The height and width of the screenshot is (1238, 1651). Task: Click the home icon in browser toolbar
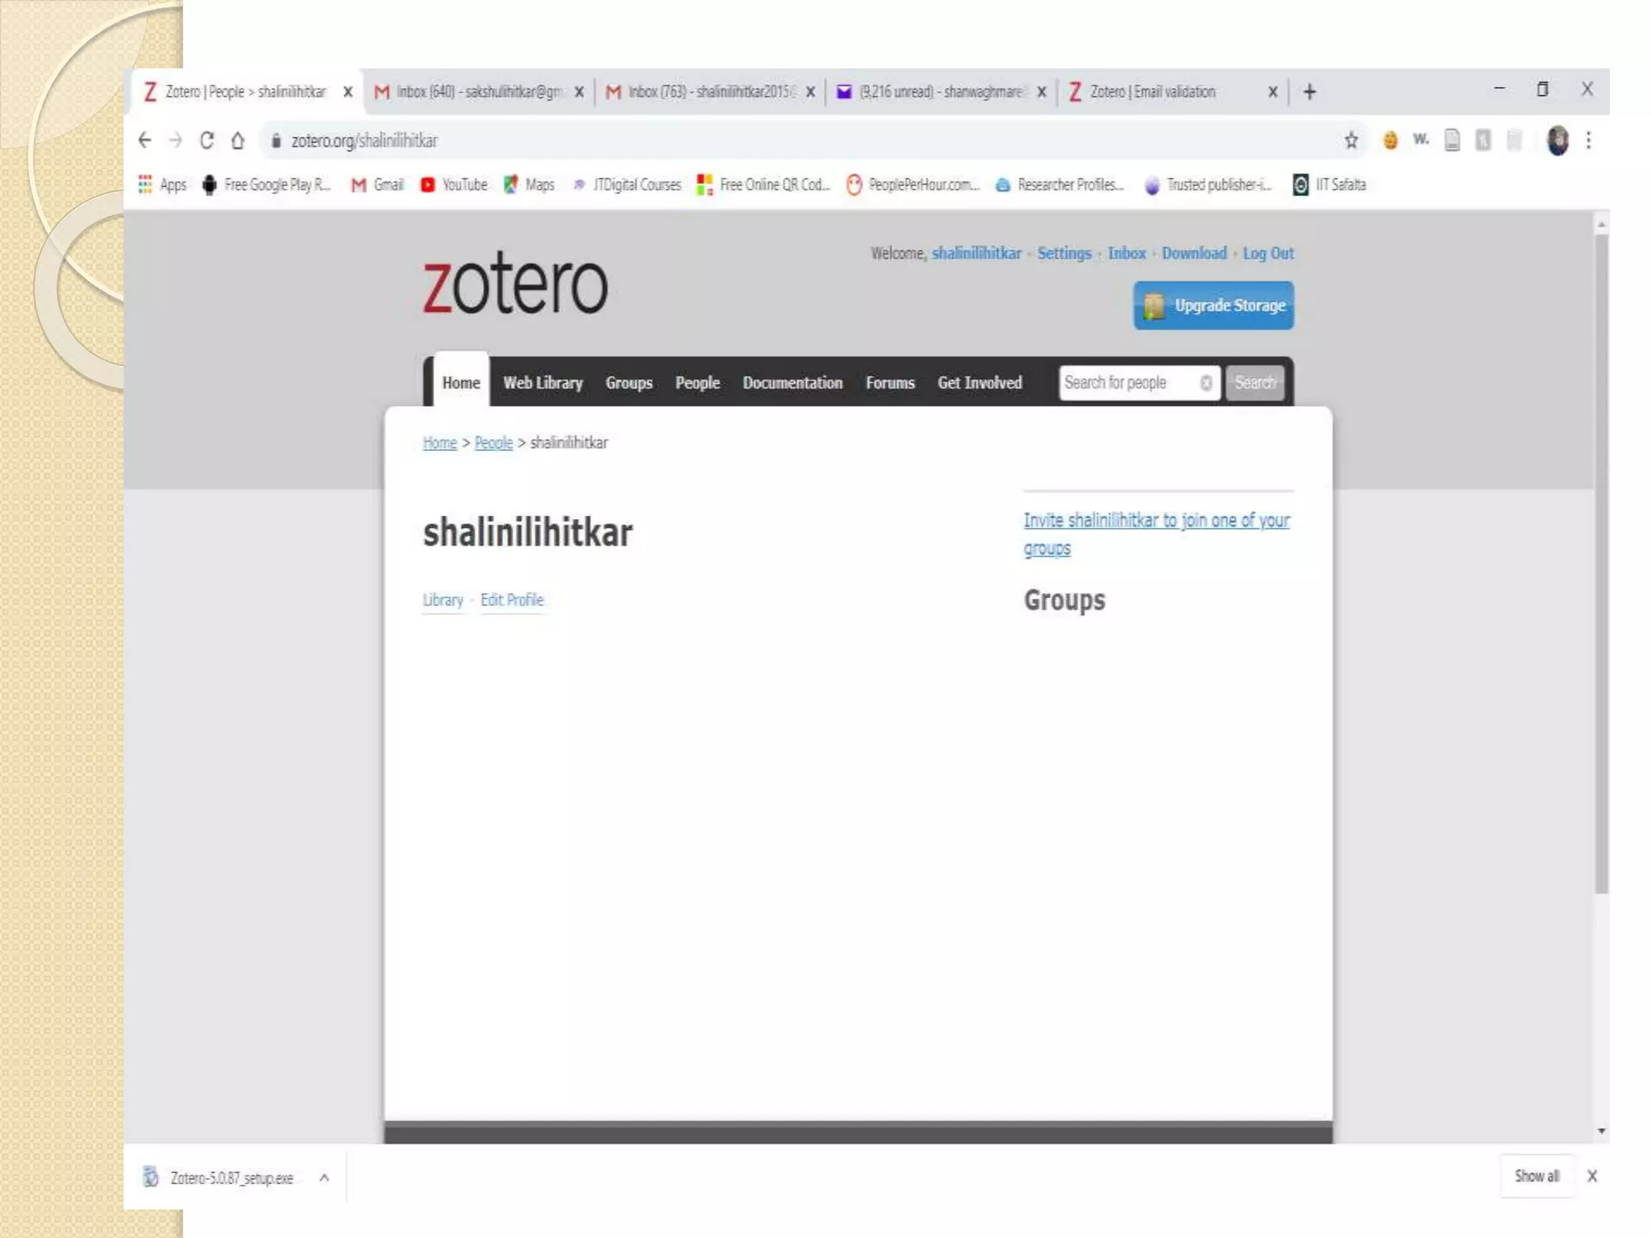[238, 140]
